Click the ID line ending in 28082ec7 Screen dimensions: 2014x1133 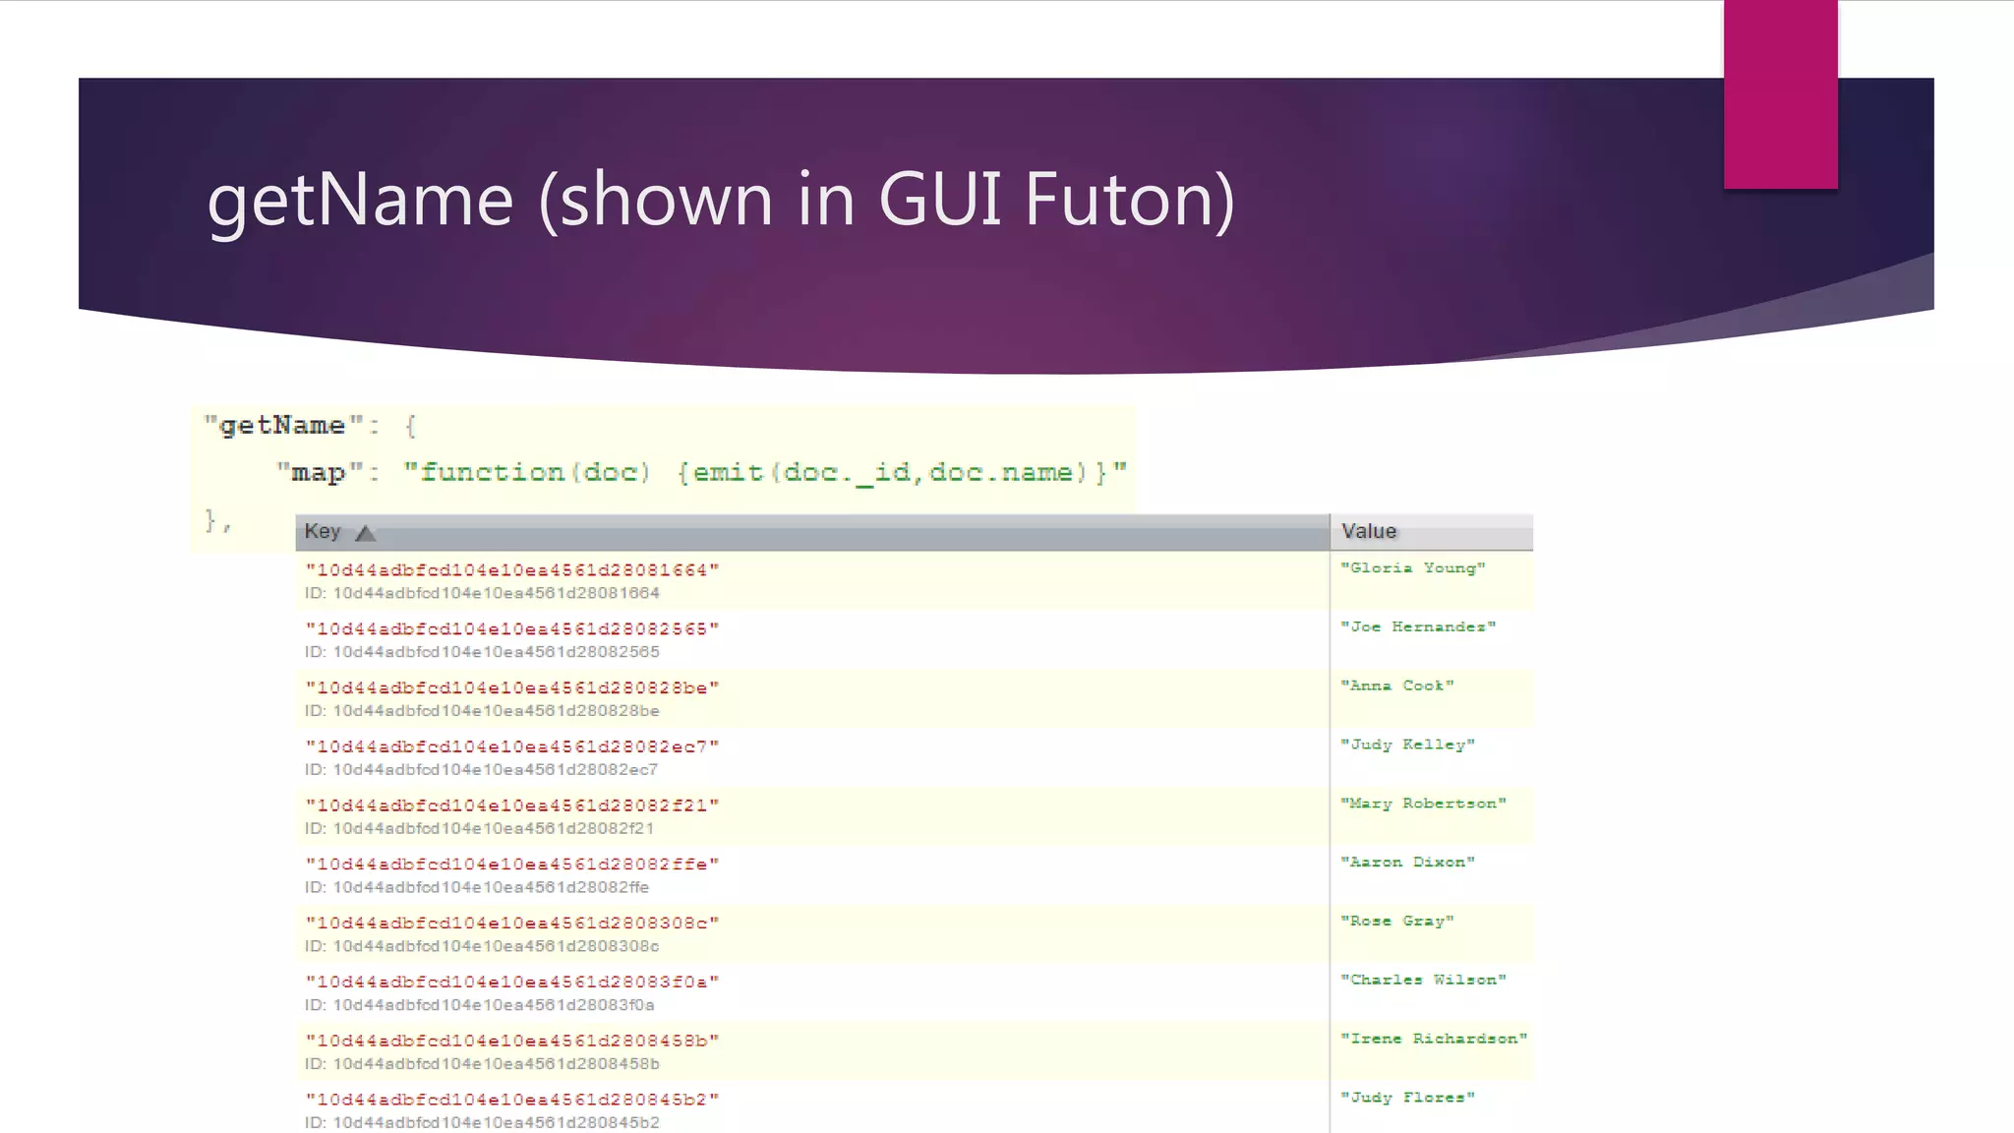(481, 770)
